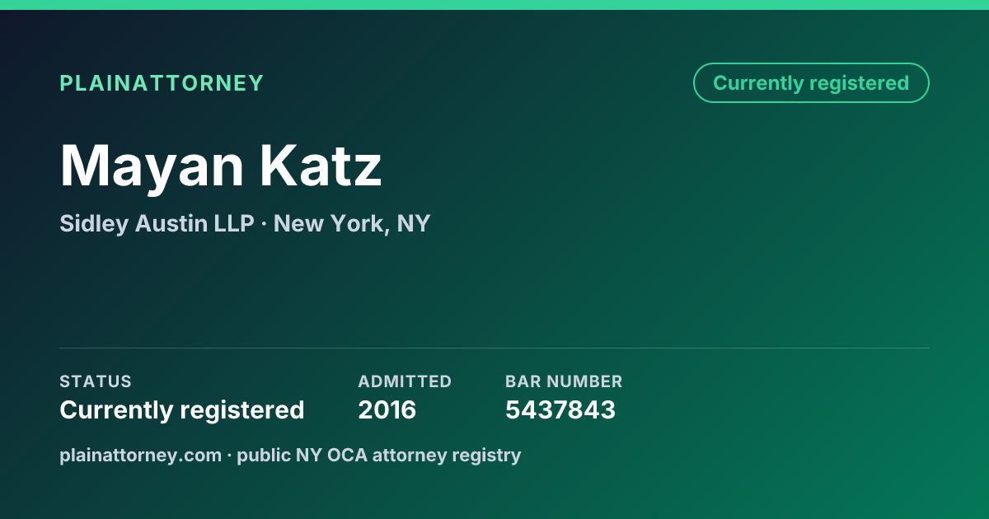Click public NY OCA attorney registry text
The height and width of the screenshot is (519, 989).
pyautogui.click(x=379, y=455)
